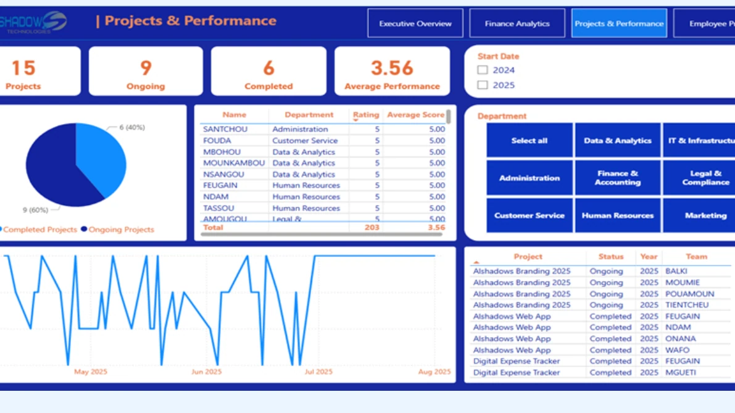The width and height of the screenshot is (735, 413).
Task: Select the TASSOU Human Resources row
Action: click(x=323, y=208)
